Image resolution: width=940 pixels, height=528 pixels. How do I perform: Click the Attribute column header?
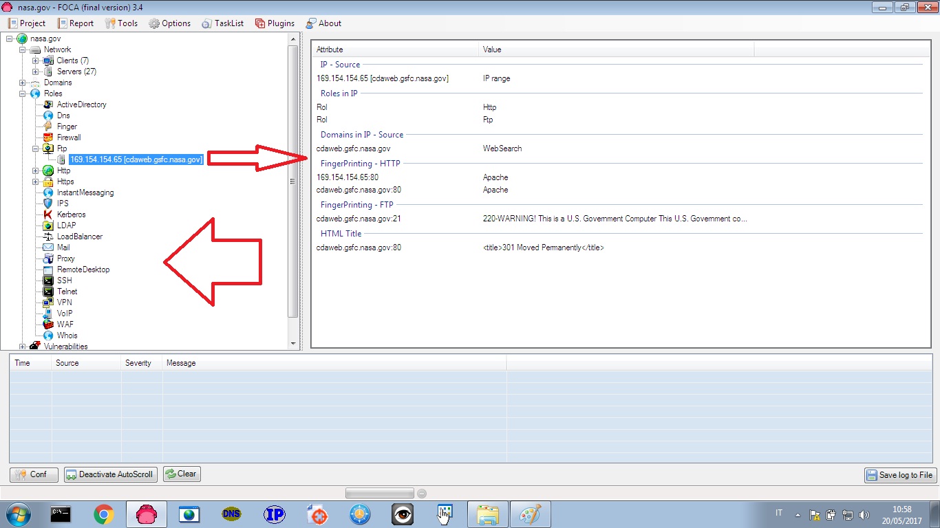395,49
